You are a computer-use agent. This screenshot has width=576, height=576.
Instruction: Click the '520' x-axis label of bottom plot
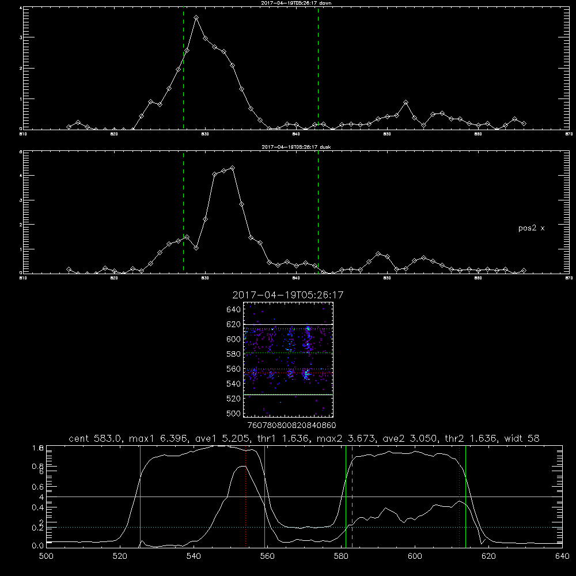coord(120,556)
